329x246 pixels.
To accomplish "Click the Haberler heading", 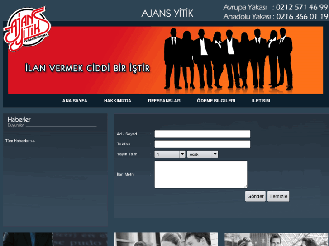I will pyautogui.click(x=19, y=120).
